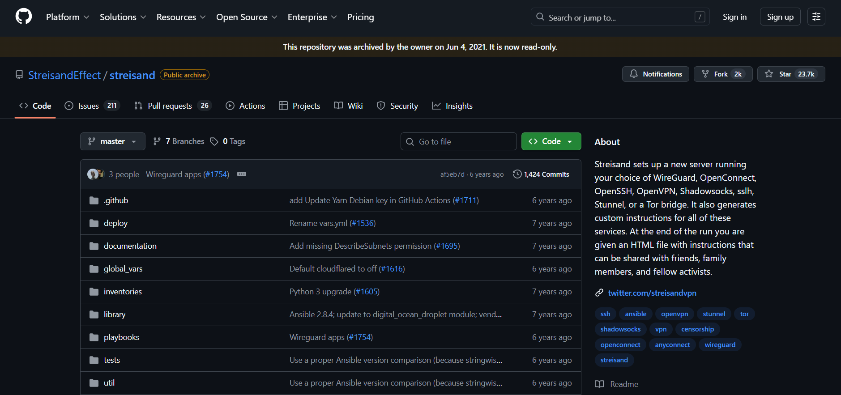Expand the Open Source menu
This screenshot has width=841, height=395.
click(247, 17)
